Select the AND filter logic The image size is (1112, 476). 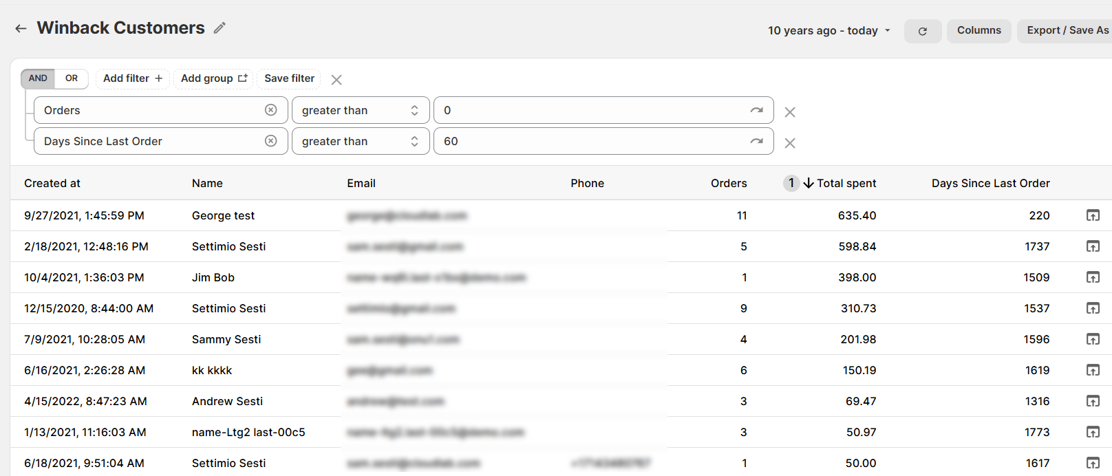(x=38, y=78)
